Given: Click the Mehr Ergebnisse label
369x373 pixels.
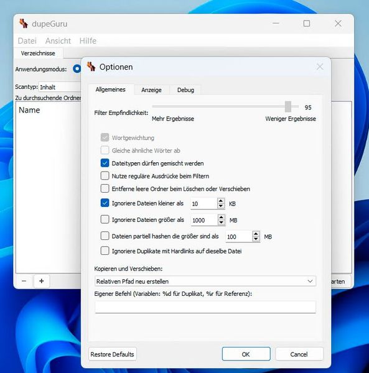Looking at the screenshot, I should pyautogui.click(x=173, y=119).
